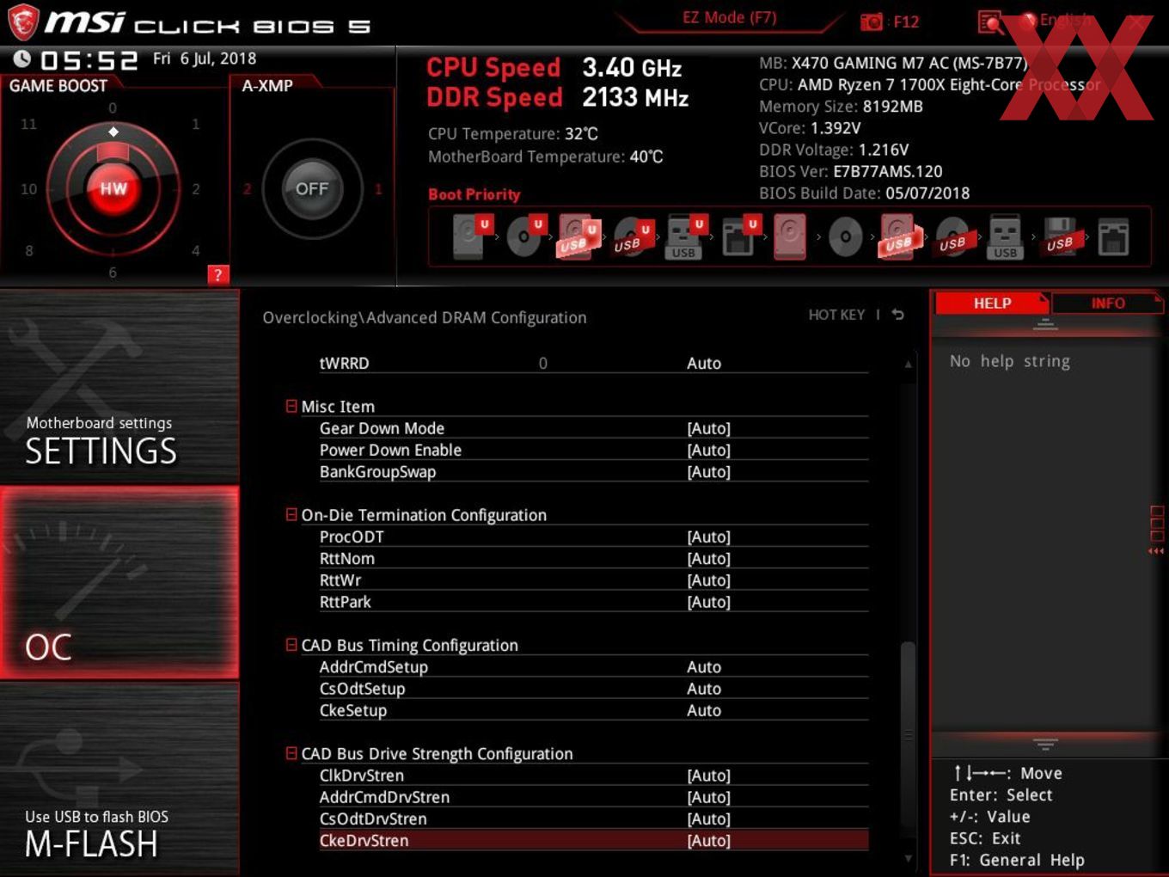Collapse the Misc Item section
This screenshot has width=1169, height=877.
click(x=291, y=406)
